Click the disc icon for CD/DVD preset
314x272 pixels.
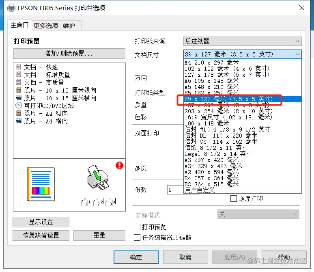19,105
